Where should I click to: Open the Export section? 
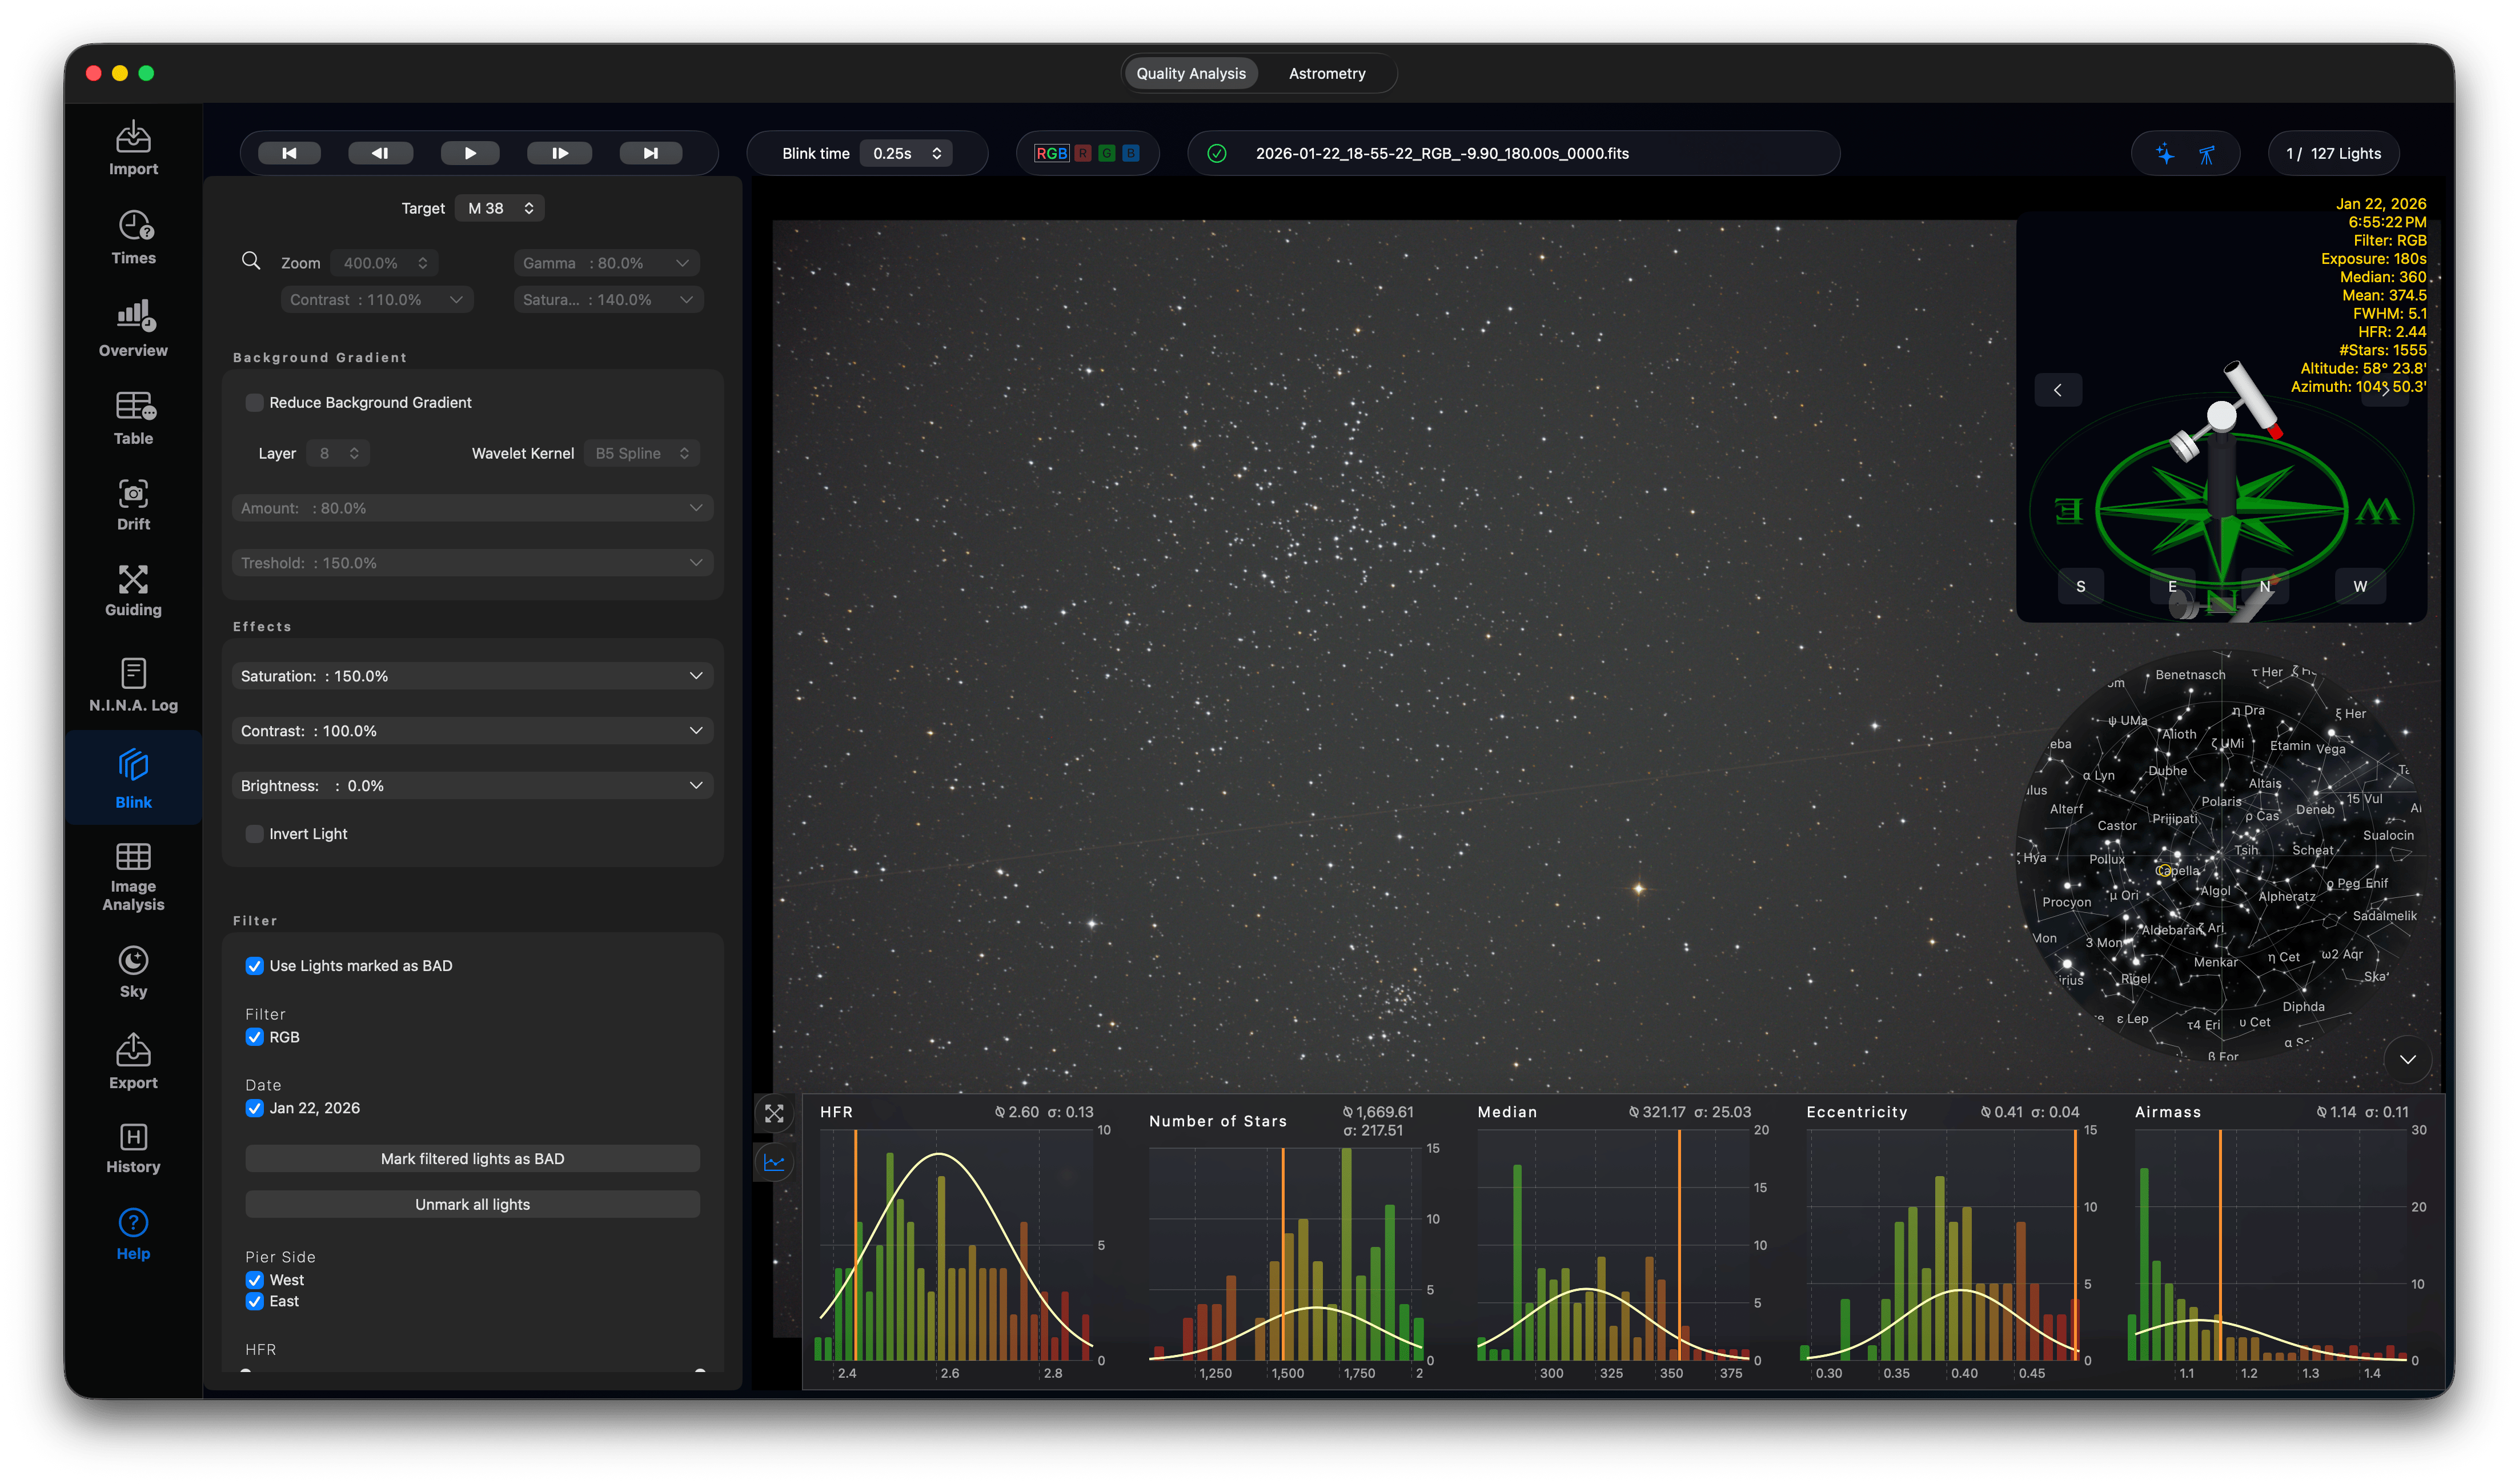click(x=133, y=1062)
